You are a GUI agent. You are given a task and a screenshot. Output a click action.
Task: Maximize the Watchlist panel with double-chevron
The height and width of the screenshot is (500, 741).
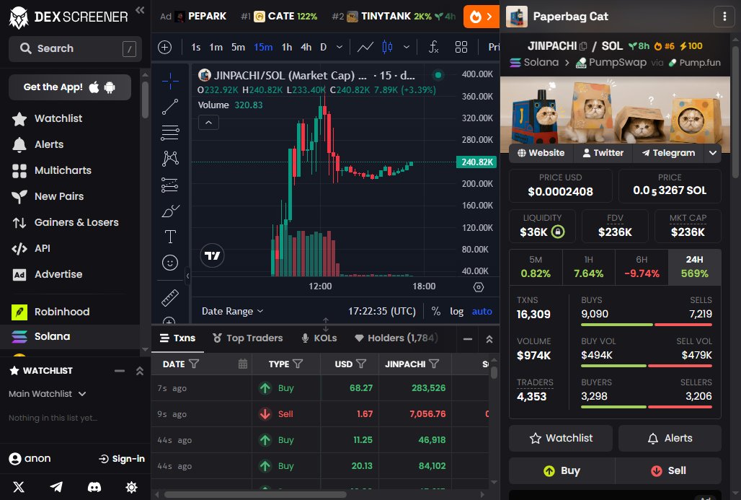[x=139, y=371]
